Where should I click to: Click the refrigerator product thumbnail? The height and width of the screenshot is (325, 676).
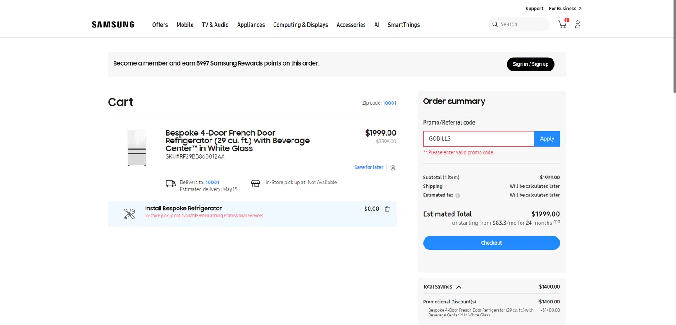[137, 148]
